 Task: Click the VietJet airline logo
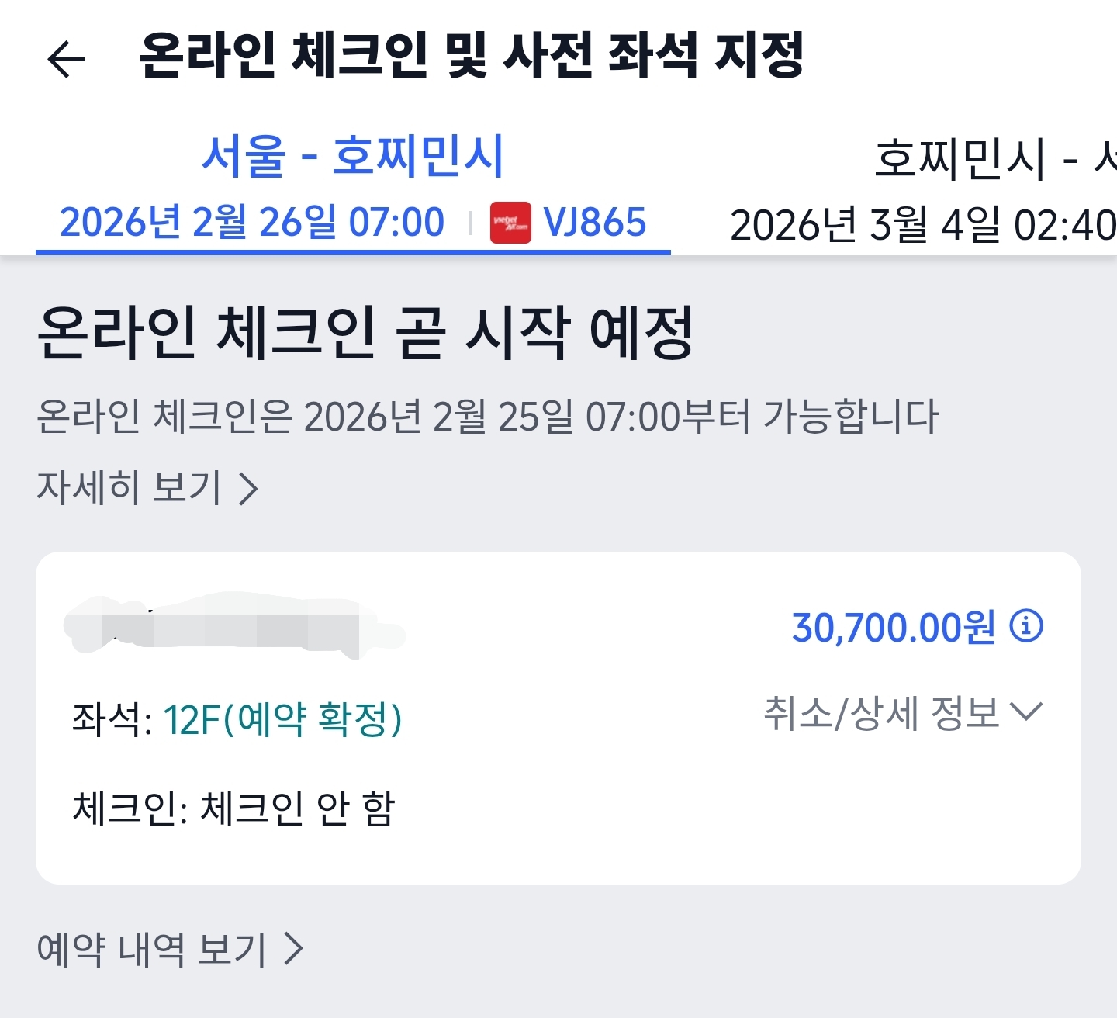510,223
